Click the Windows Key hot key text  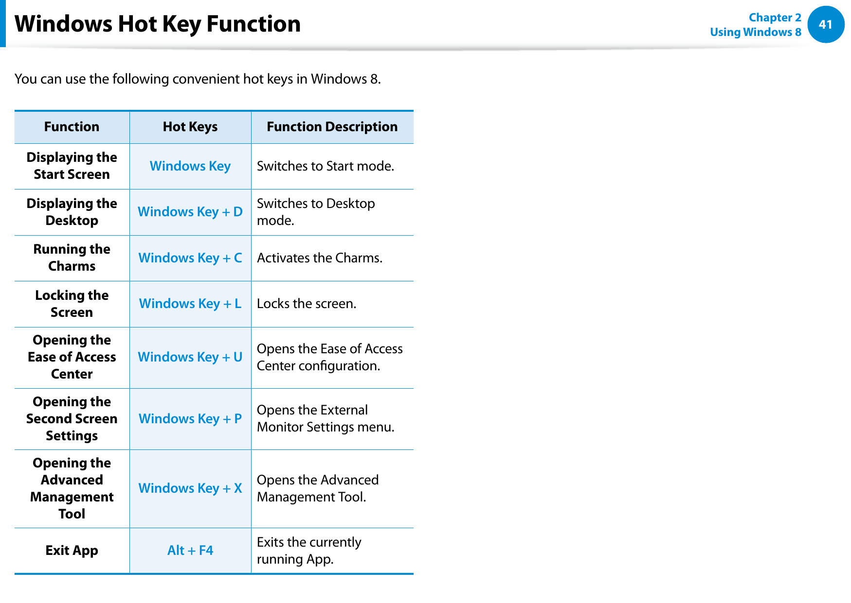190,166
